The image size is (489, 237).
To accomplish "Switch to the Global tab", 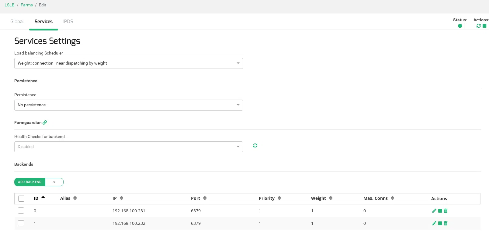I will pyautogui.click(x=17, y=22).
